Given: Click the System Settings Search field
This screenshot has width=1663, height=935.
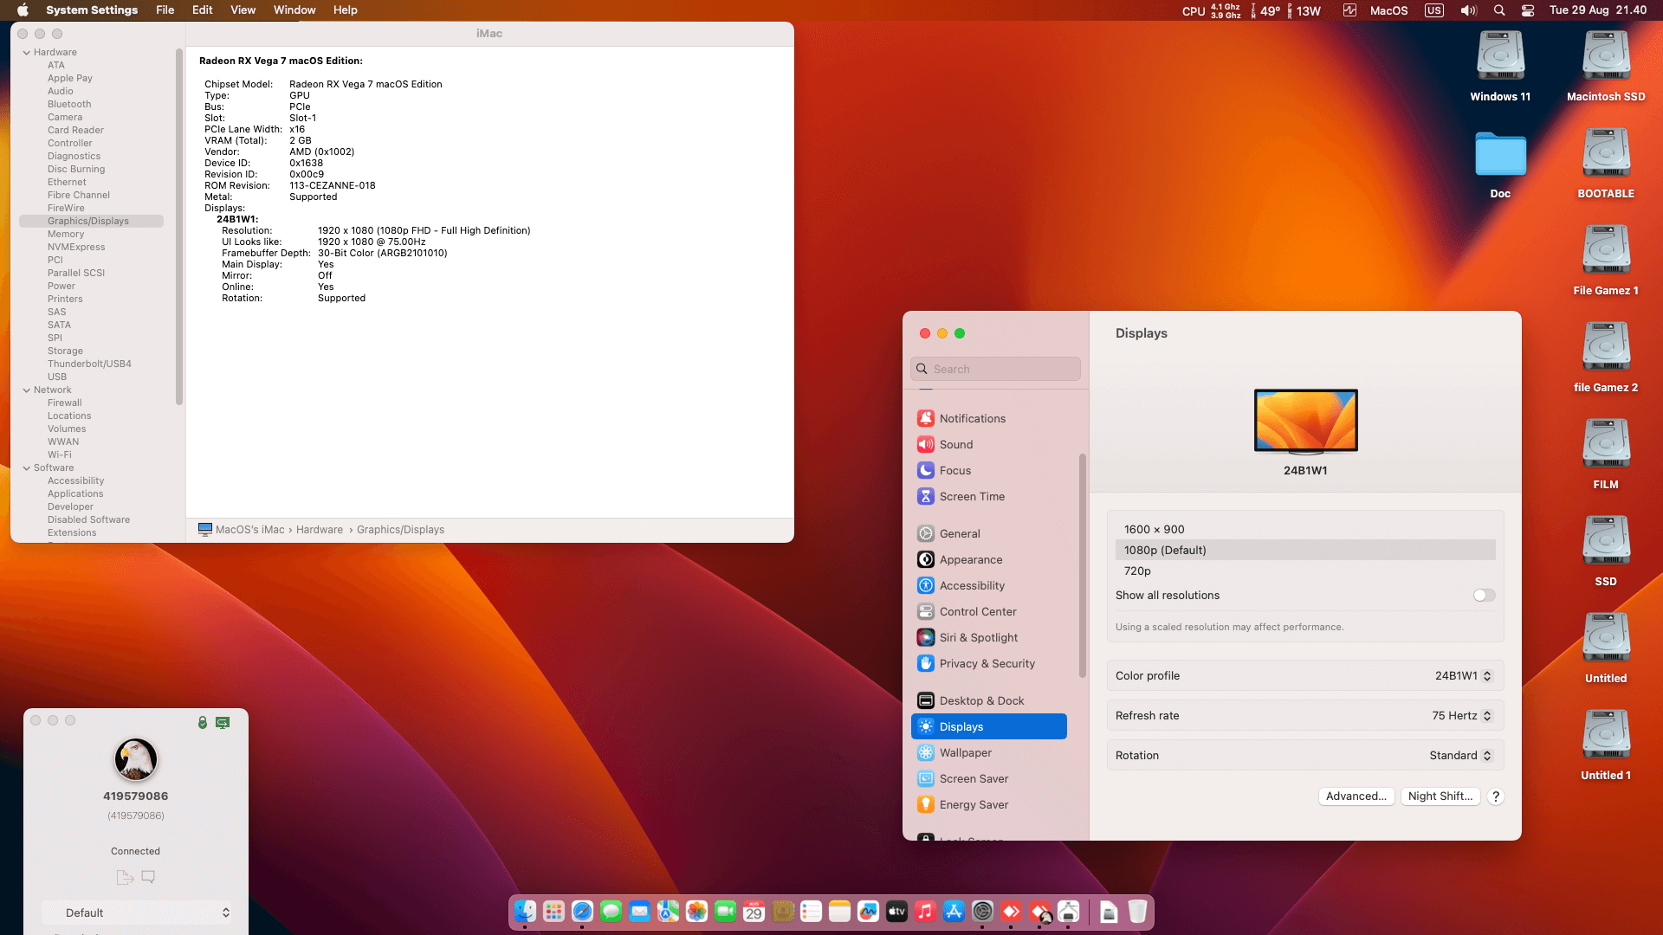Looking at the screenshot, I should 996,369.
